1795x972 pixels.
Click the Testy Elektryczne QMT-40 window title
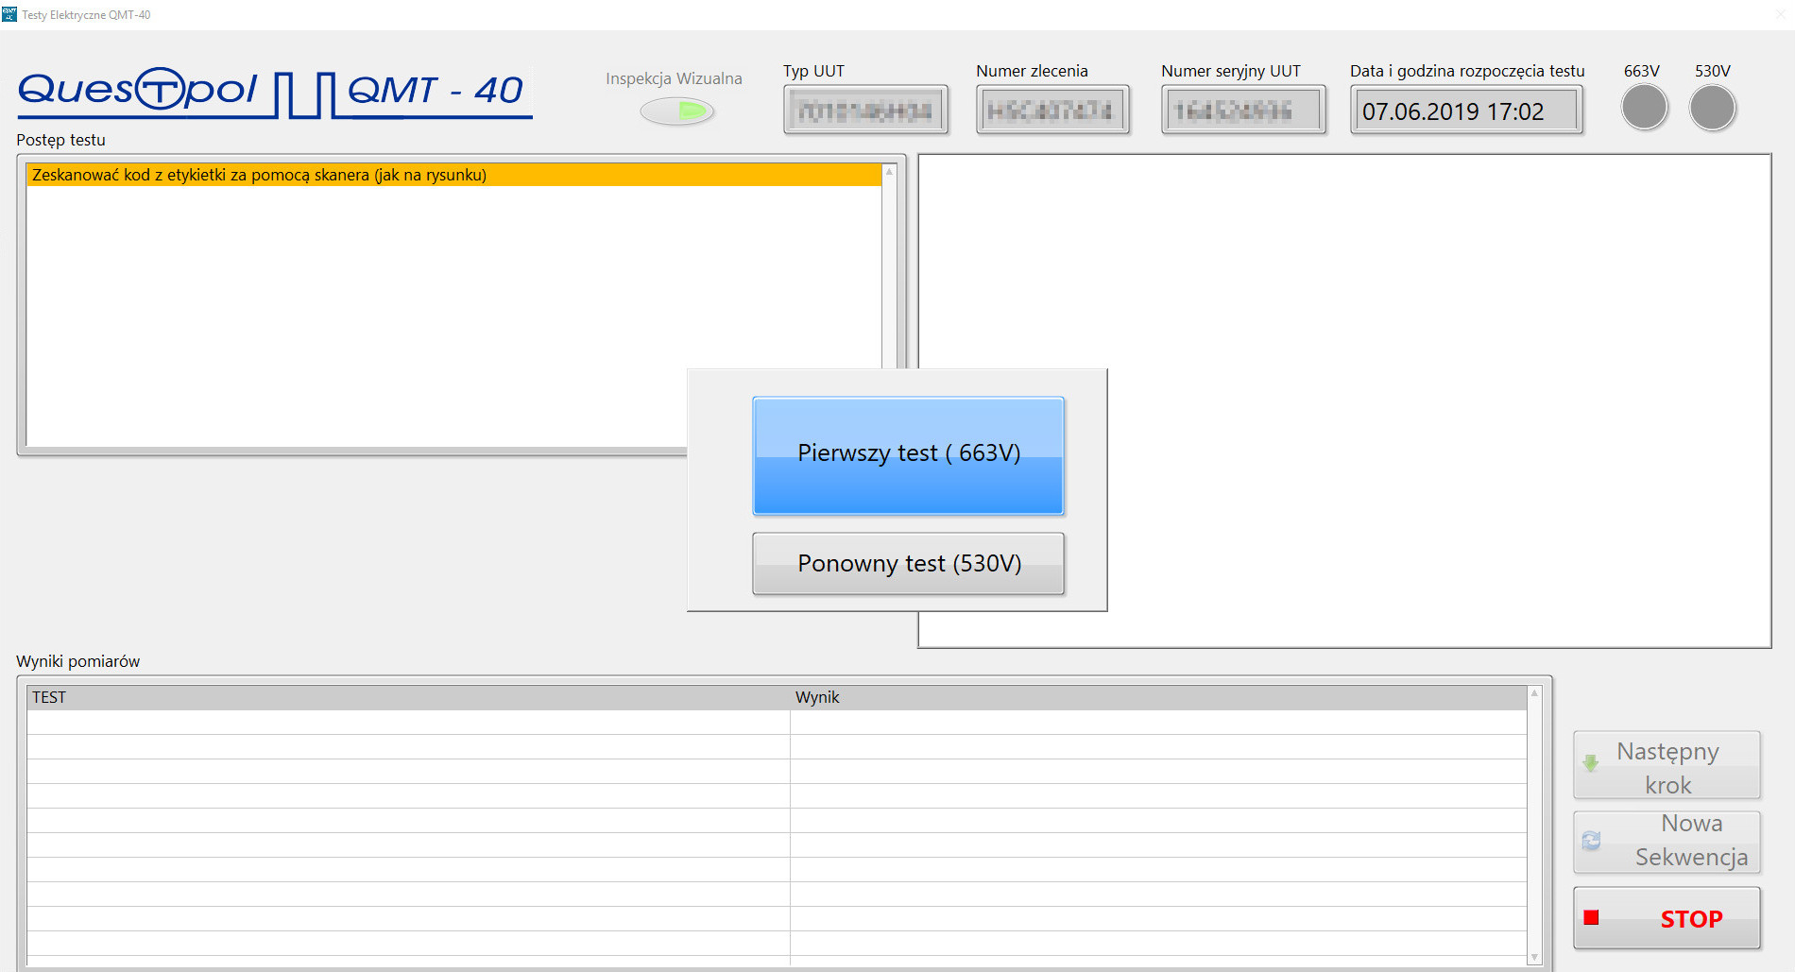pos(86,15)
